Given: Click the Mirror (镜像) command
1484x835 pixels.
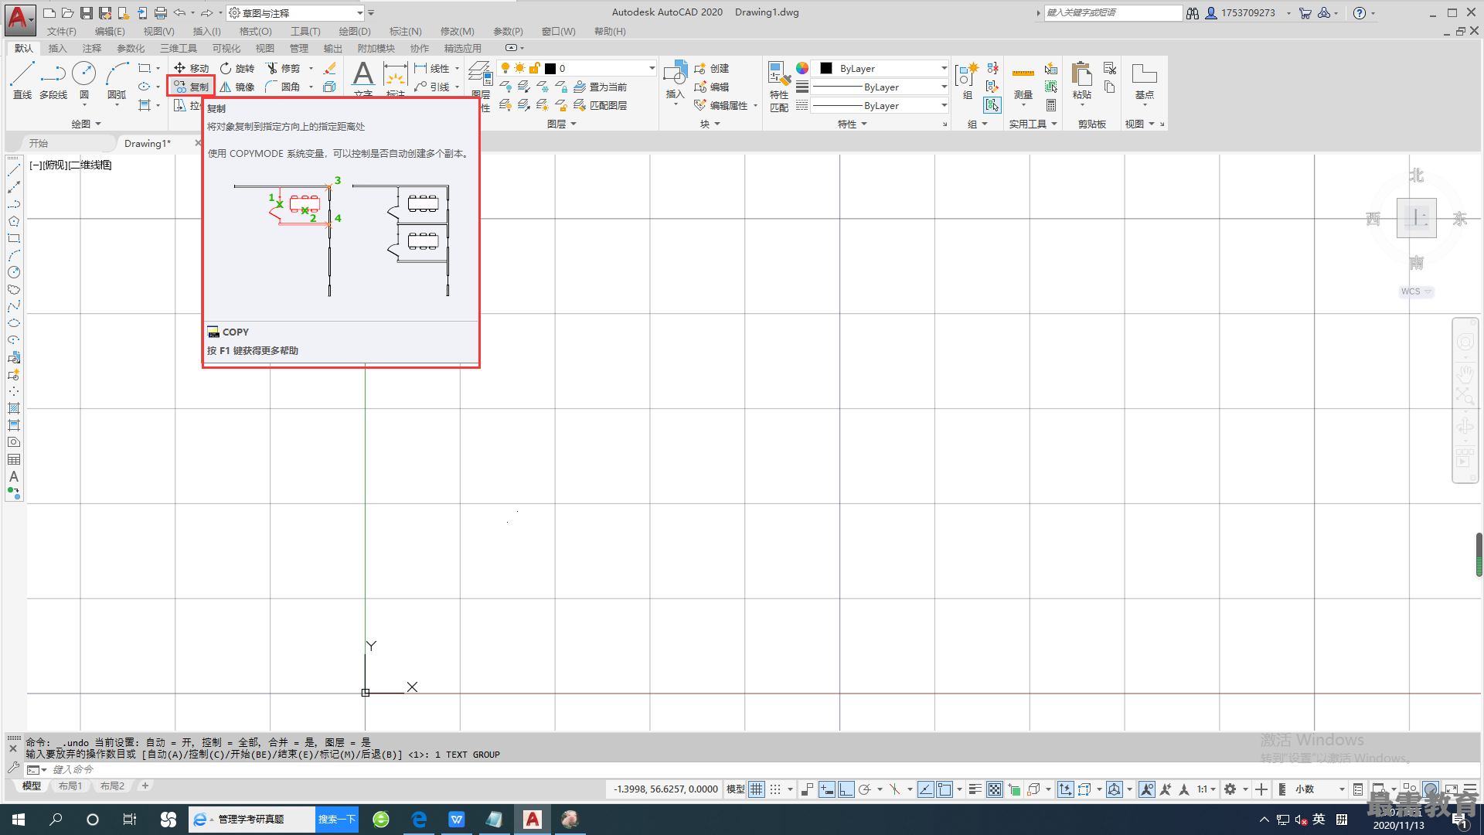Looking at the screenshot, I should pyautogui.click(x=237, y=87).
